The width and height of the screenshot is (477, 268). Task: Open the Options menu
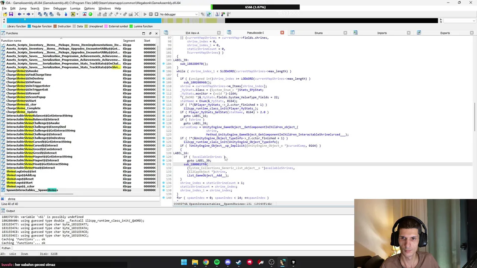(89, 8)
